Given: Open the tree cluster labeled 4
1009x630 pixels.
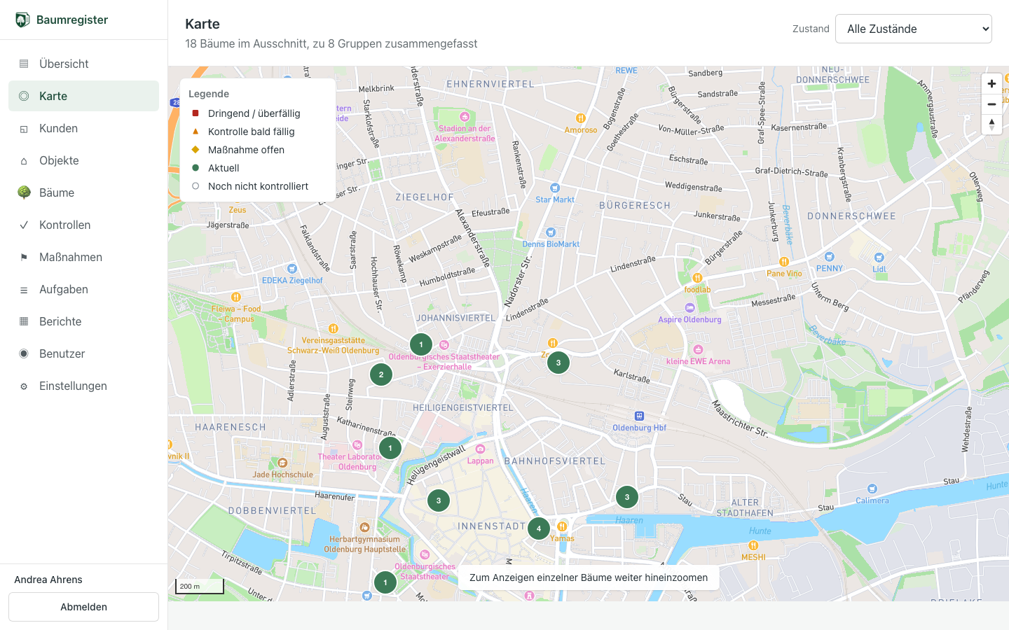Looking at the screenshot, I should coord(539,528).
